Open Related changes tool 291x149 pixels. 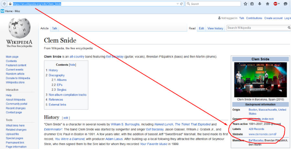coord(16,130)
